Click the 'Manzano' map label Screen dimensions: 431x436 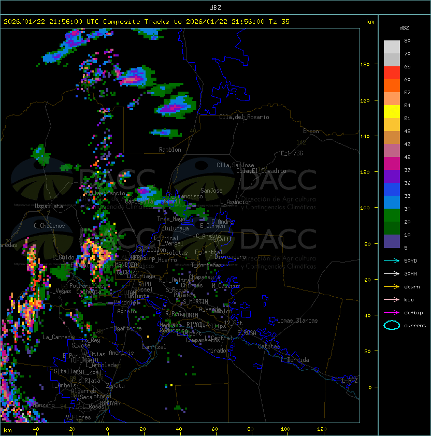[44, 405]
